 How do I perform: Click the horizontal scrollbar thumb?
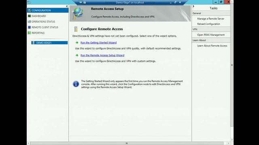pyautogui.click(x=127, y=143)
